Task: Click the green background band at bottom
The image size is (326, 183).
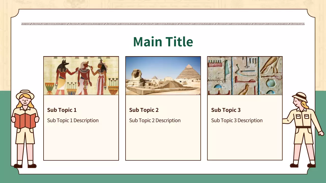Action: coord(163,179)
